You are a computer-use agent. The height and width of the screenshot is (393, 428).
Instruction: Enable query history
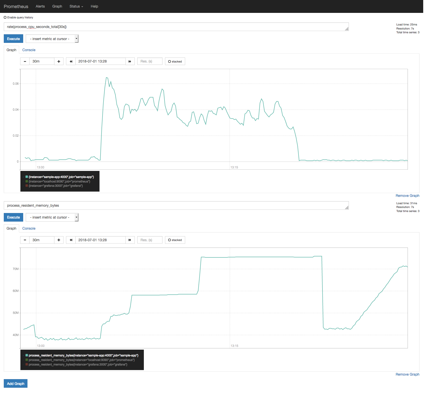coord(5,17)
